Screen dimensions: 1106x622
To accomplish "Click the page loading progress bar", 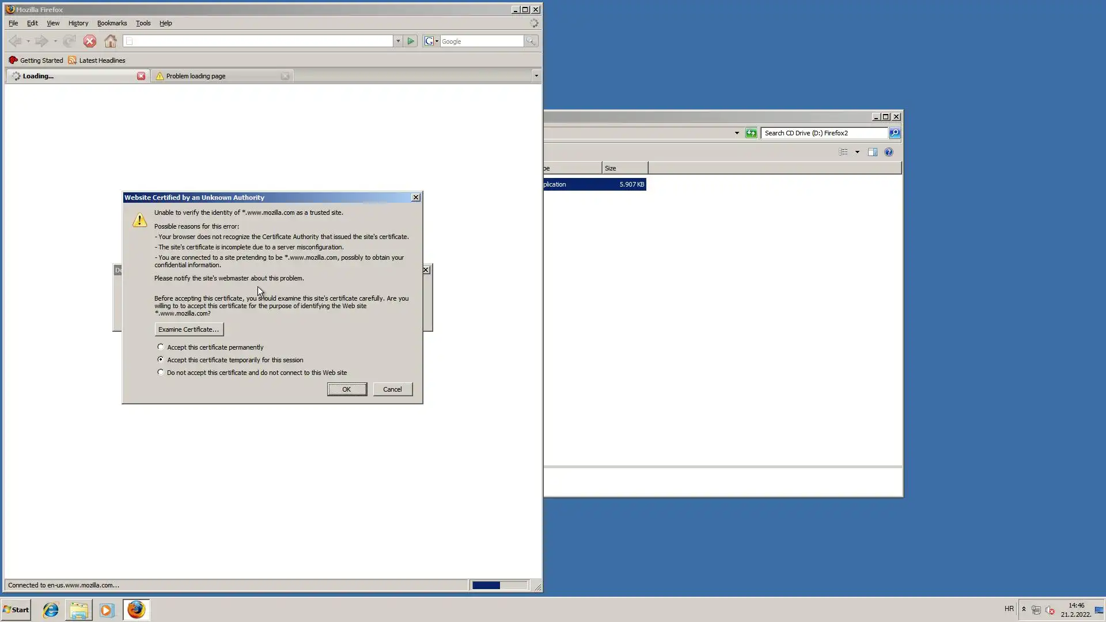I will [499, 585].
